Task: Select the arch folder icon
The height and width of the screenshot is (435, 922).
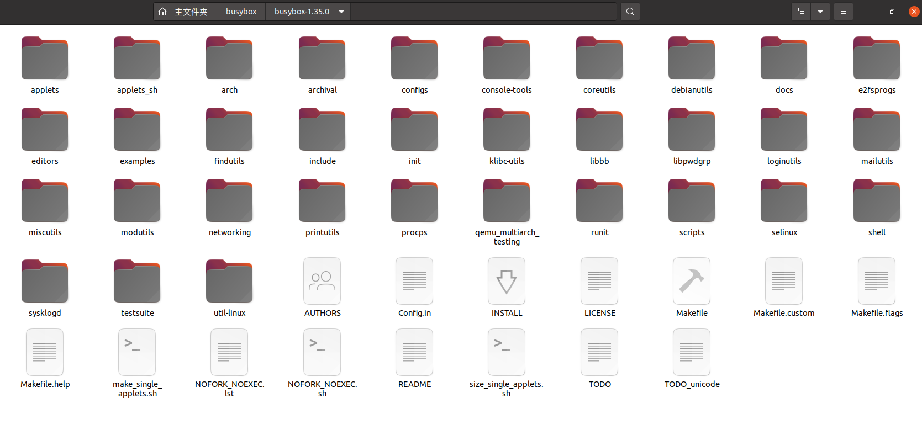Action: [x=229, y=59]
